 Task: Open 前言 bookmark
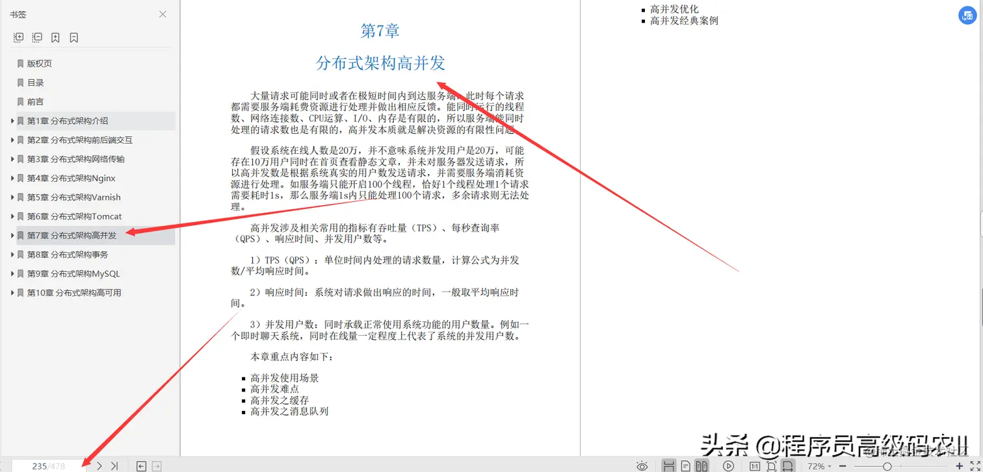(x=35, y=102)
